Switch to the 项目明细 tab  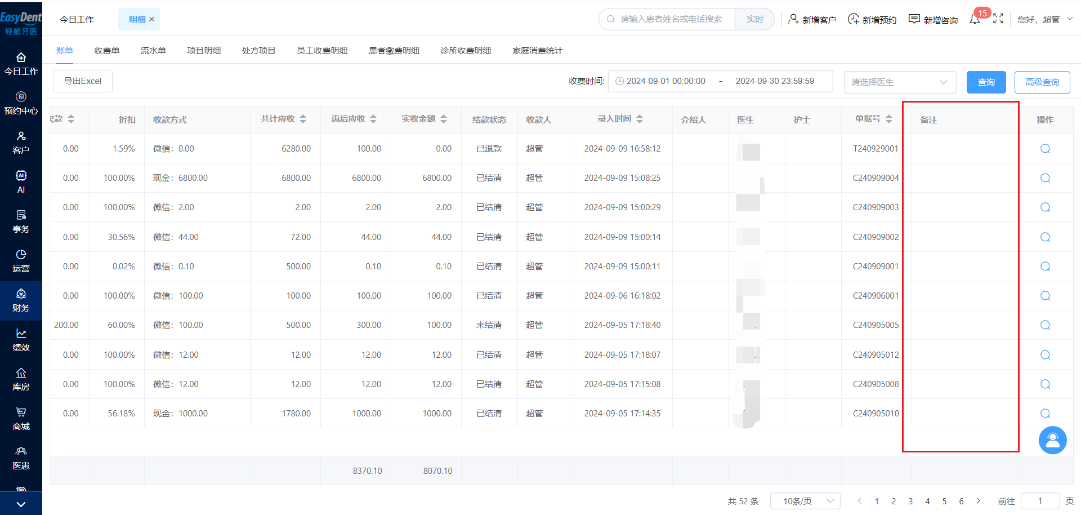[204, 51]
